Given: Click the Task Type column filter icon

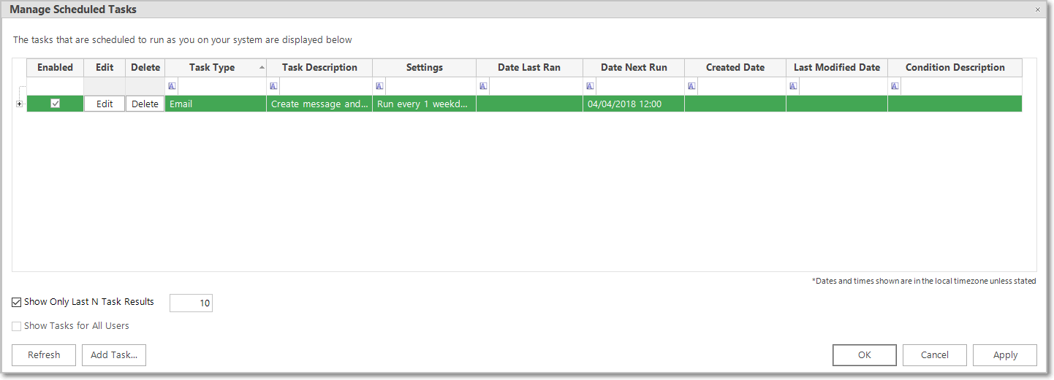Looking at the screenshot, I should [172, 86].
